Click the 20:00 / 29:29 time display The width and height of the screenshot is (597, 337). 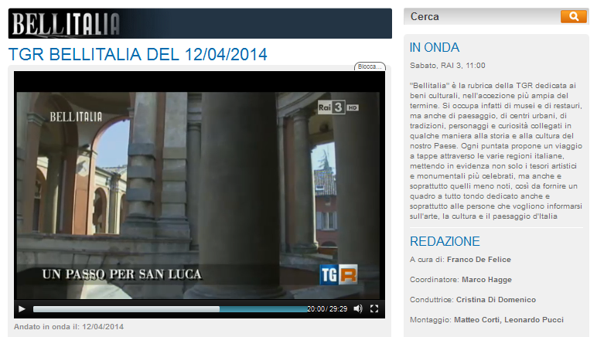tap(327, 309)
